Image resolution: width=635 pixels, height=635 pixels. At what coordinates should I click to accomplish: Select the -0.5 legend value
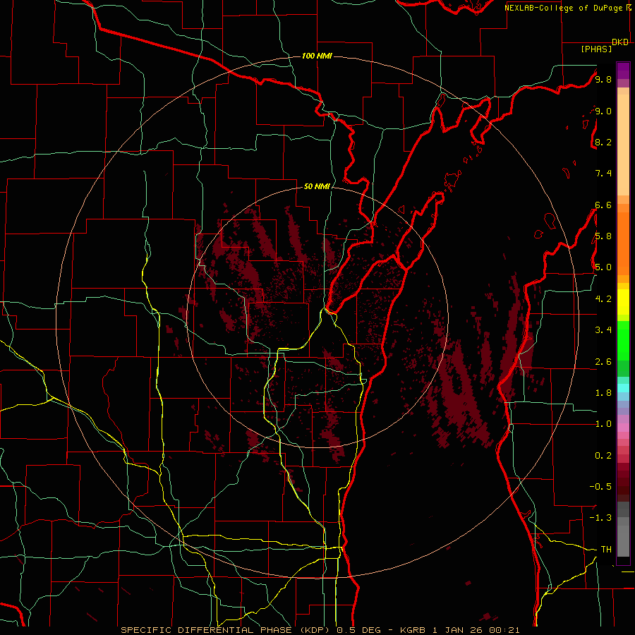pyautogui.click(x=600, y=487)
